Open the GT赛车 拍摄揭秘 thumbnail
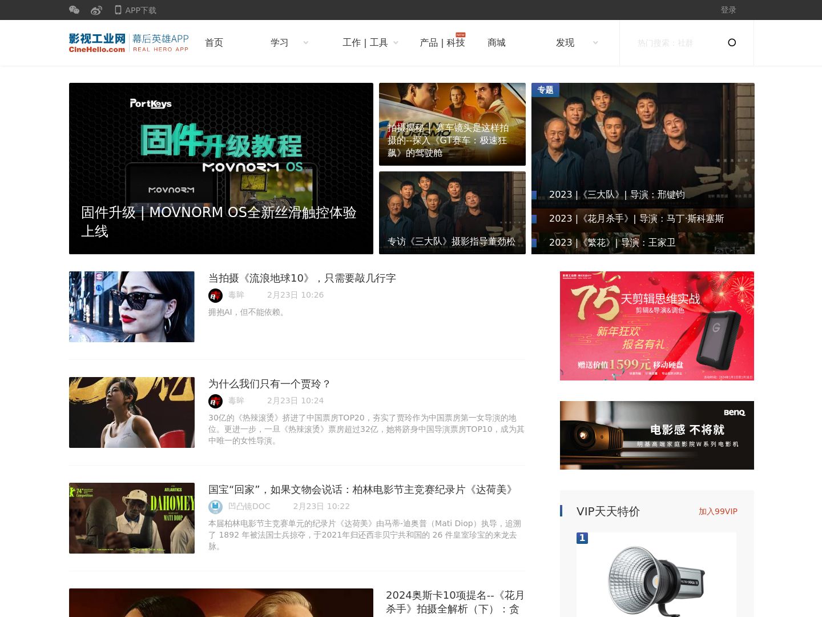The image size is (822, 617). pyautogui.click(x=452, y=124)
